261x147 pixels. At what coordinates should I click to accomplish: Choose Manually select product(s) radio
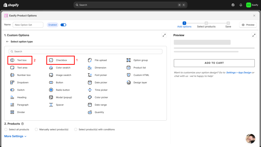point(36,129)
